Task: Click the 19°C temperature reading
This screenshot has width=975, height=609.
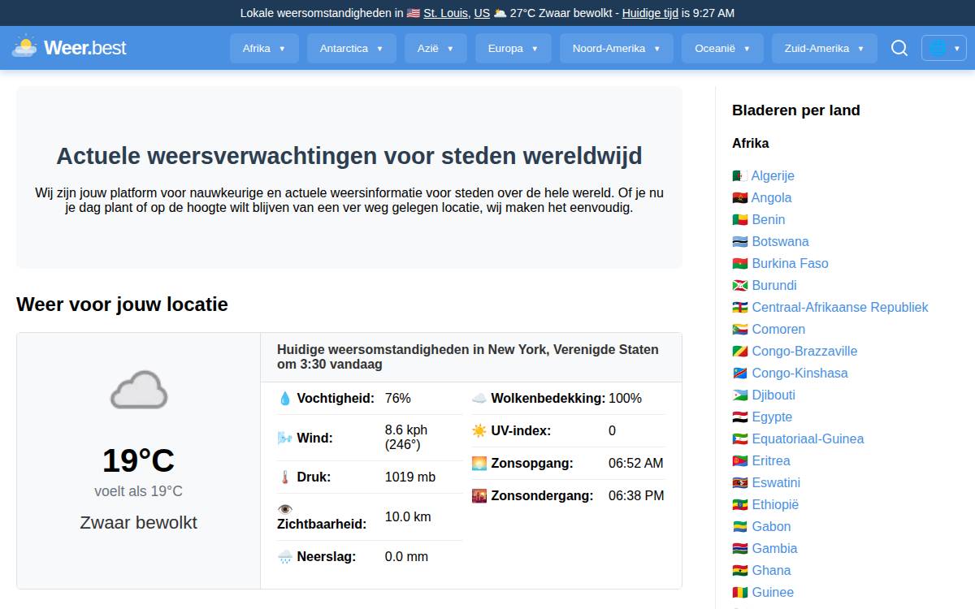Action: [x=138, y=461]
